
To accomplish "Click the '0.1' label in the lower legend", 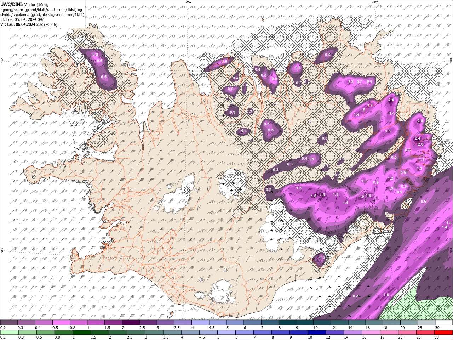I will [3, 338].
